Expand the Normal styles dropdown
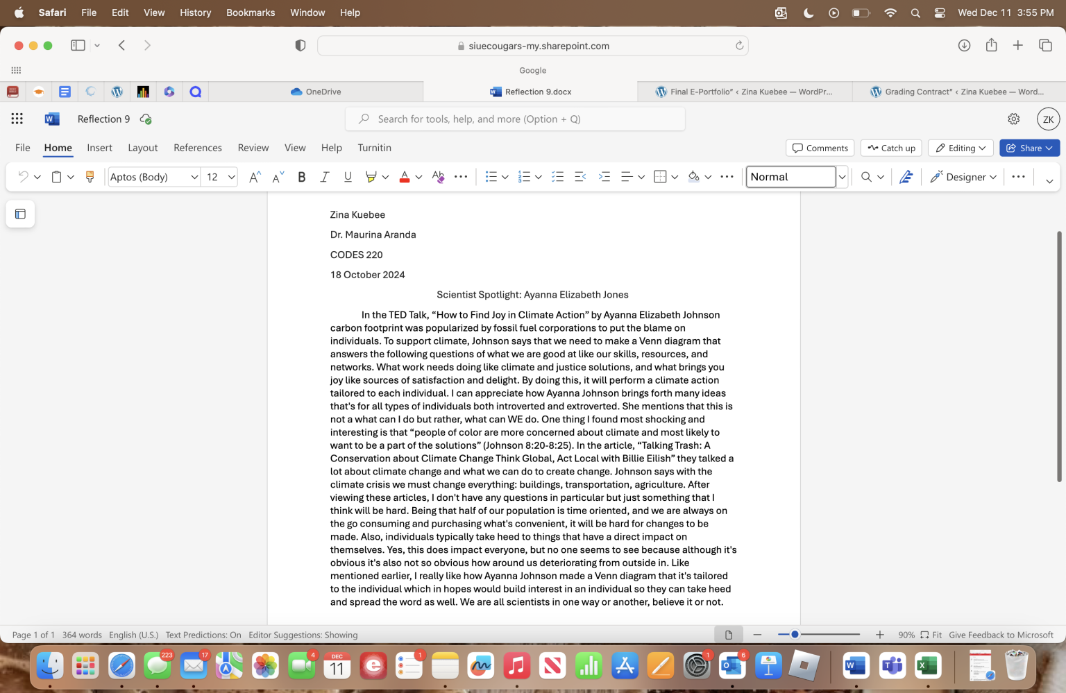The image size is (1066, 693). click(842, 177)
